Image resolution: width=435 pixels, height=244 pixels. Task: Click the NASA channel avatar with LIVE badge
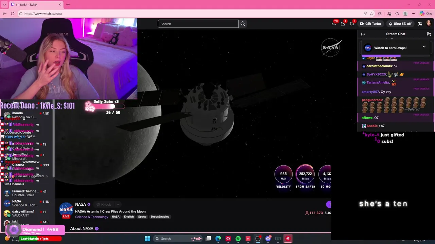(66, 210)
